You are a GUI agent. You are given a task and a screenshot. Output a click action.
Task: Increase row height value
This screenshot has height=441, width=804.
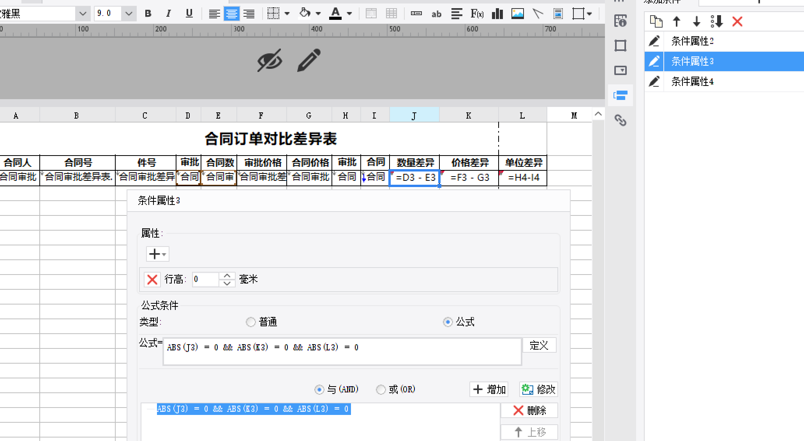(x=227, y=276)
